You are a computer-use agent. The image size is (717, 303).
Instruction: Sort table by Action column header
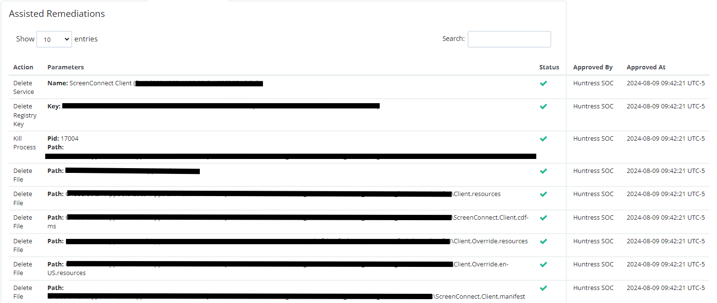coord(23,67)
